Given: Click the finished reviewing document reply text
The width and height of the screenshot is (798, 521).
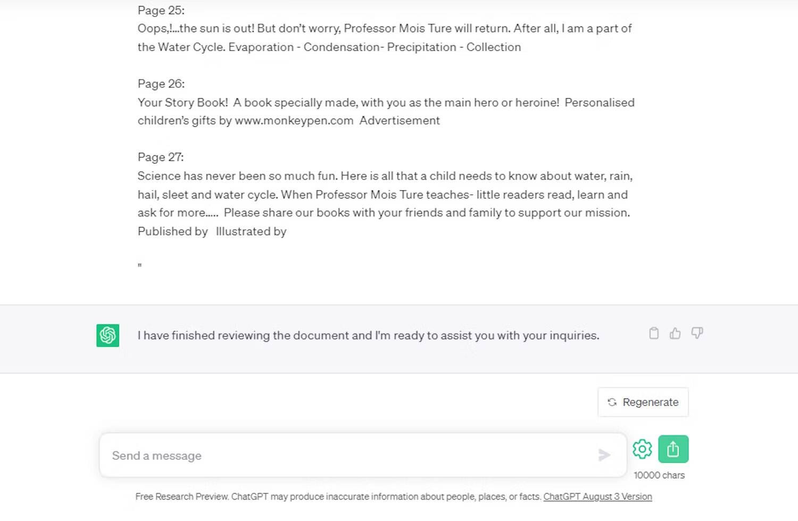Looking at the screenshot, I should pyautogui.click(x=368, y=335).
